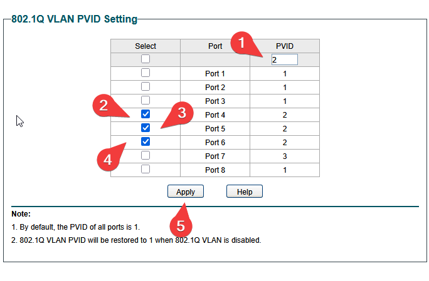Click the PVID input field

285,59
